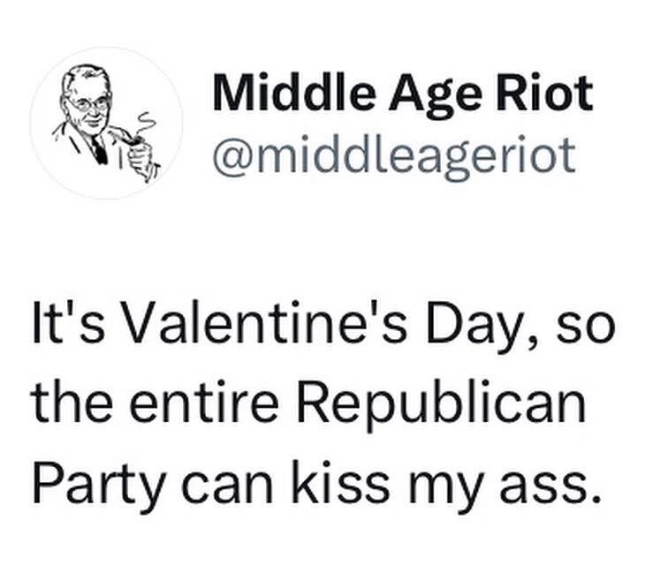The width and height of the screenshot is (653, 565).
Task: Open the Middle Age Riot profile avatar
Action: pyautogui.click(x=106, y=123)
